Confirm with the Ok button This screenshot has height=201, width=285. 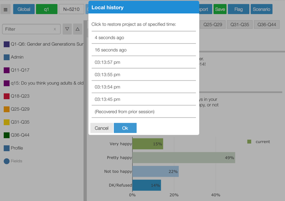point(125,128)
